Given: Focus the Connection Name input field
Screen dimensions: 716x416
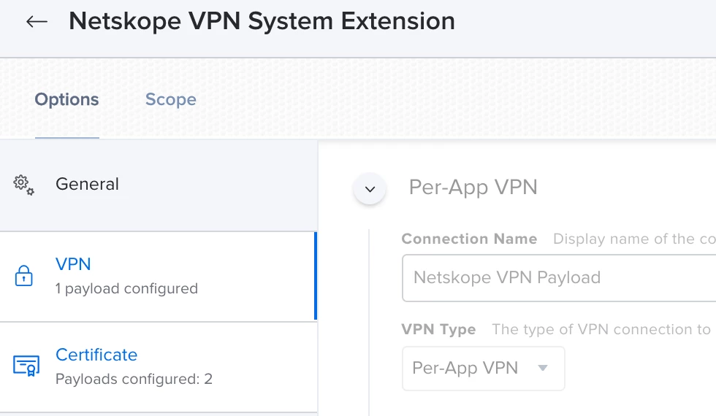Looking at the screenshot, I should click(559, 278).
